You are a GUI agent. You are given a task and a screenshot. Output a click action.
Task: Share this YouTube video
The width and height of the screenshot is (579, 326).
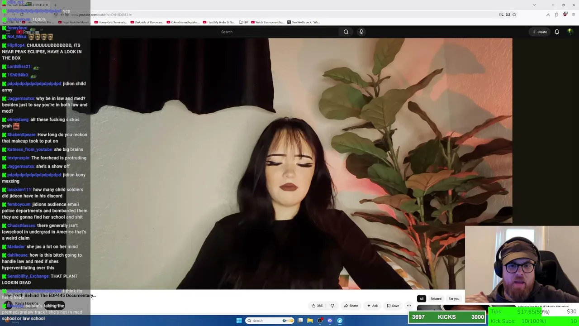coord(351,306)
